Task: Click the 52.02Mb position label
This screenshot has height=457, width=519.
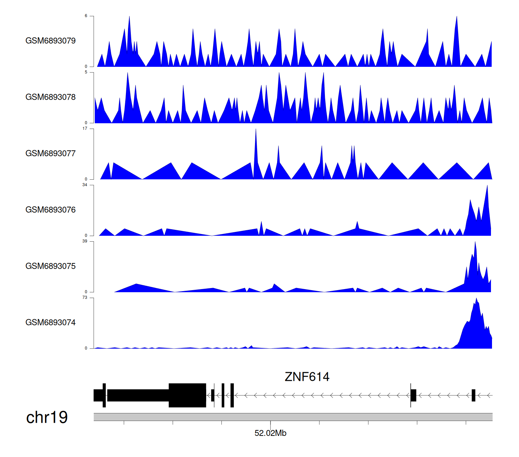Action: coord(270,433)
